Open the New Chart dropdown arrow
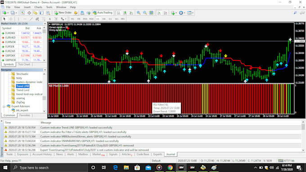 [x=8, y=13]
